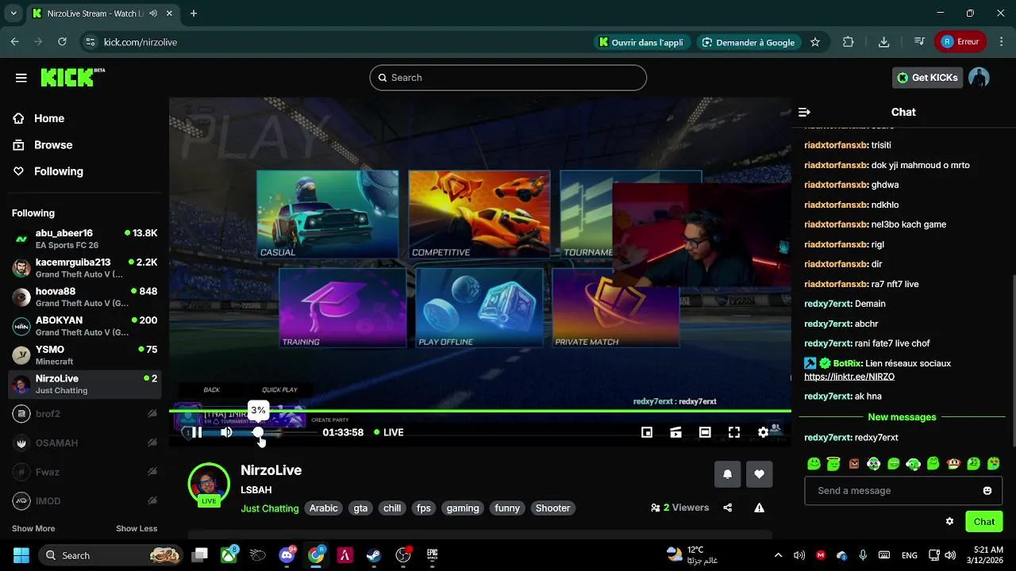Open kacemrguiba213 channel
The height and width of the screenshot is (571, 1016).
pyautogui.click(x=84, y=268)
